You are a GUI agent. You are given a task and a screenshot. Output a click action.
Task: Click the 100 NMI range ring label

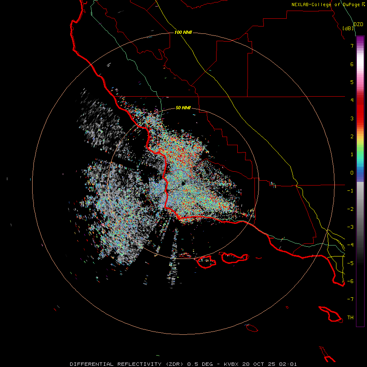click(x=183, y=32)
